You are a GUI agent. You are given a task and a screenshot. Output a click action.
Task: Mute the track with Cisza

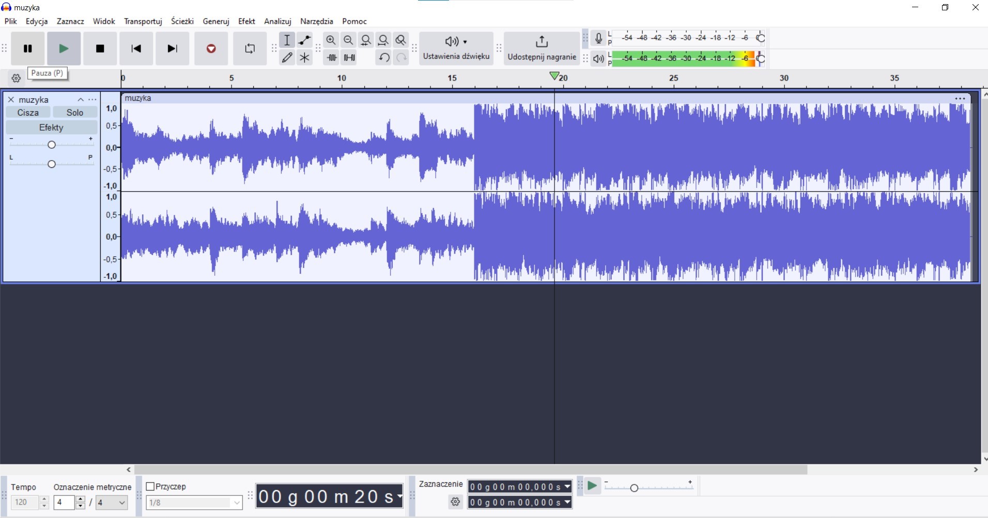[28, 113]
